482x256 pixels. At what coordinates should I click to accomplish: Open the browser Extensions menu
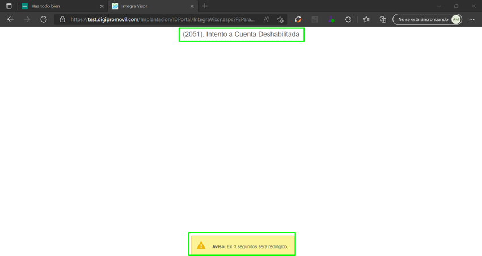pyautogui.click(x=348, y=19)
